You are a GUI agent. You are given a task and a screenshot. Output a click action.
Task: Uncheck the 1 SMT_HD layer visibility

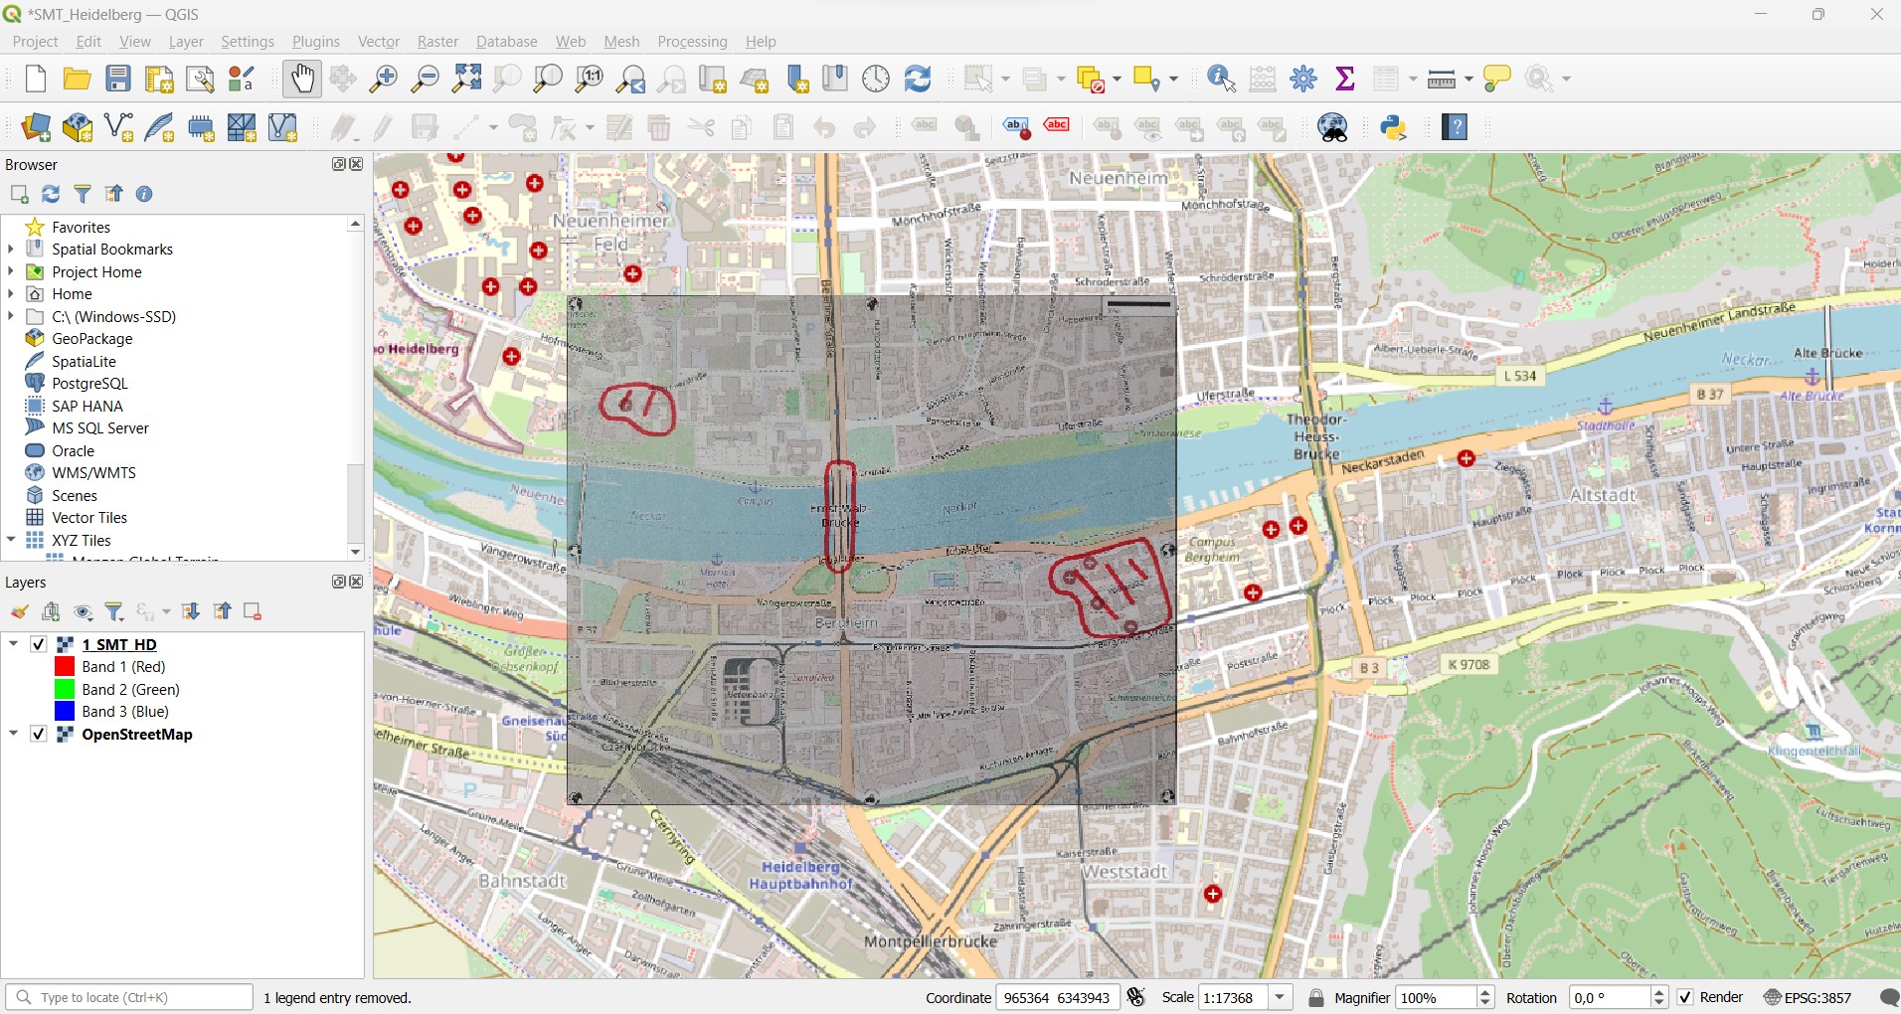coord(39,644)
